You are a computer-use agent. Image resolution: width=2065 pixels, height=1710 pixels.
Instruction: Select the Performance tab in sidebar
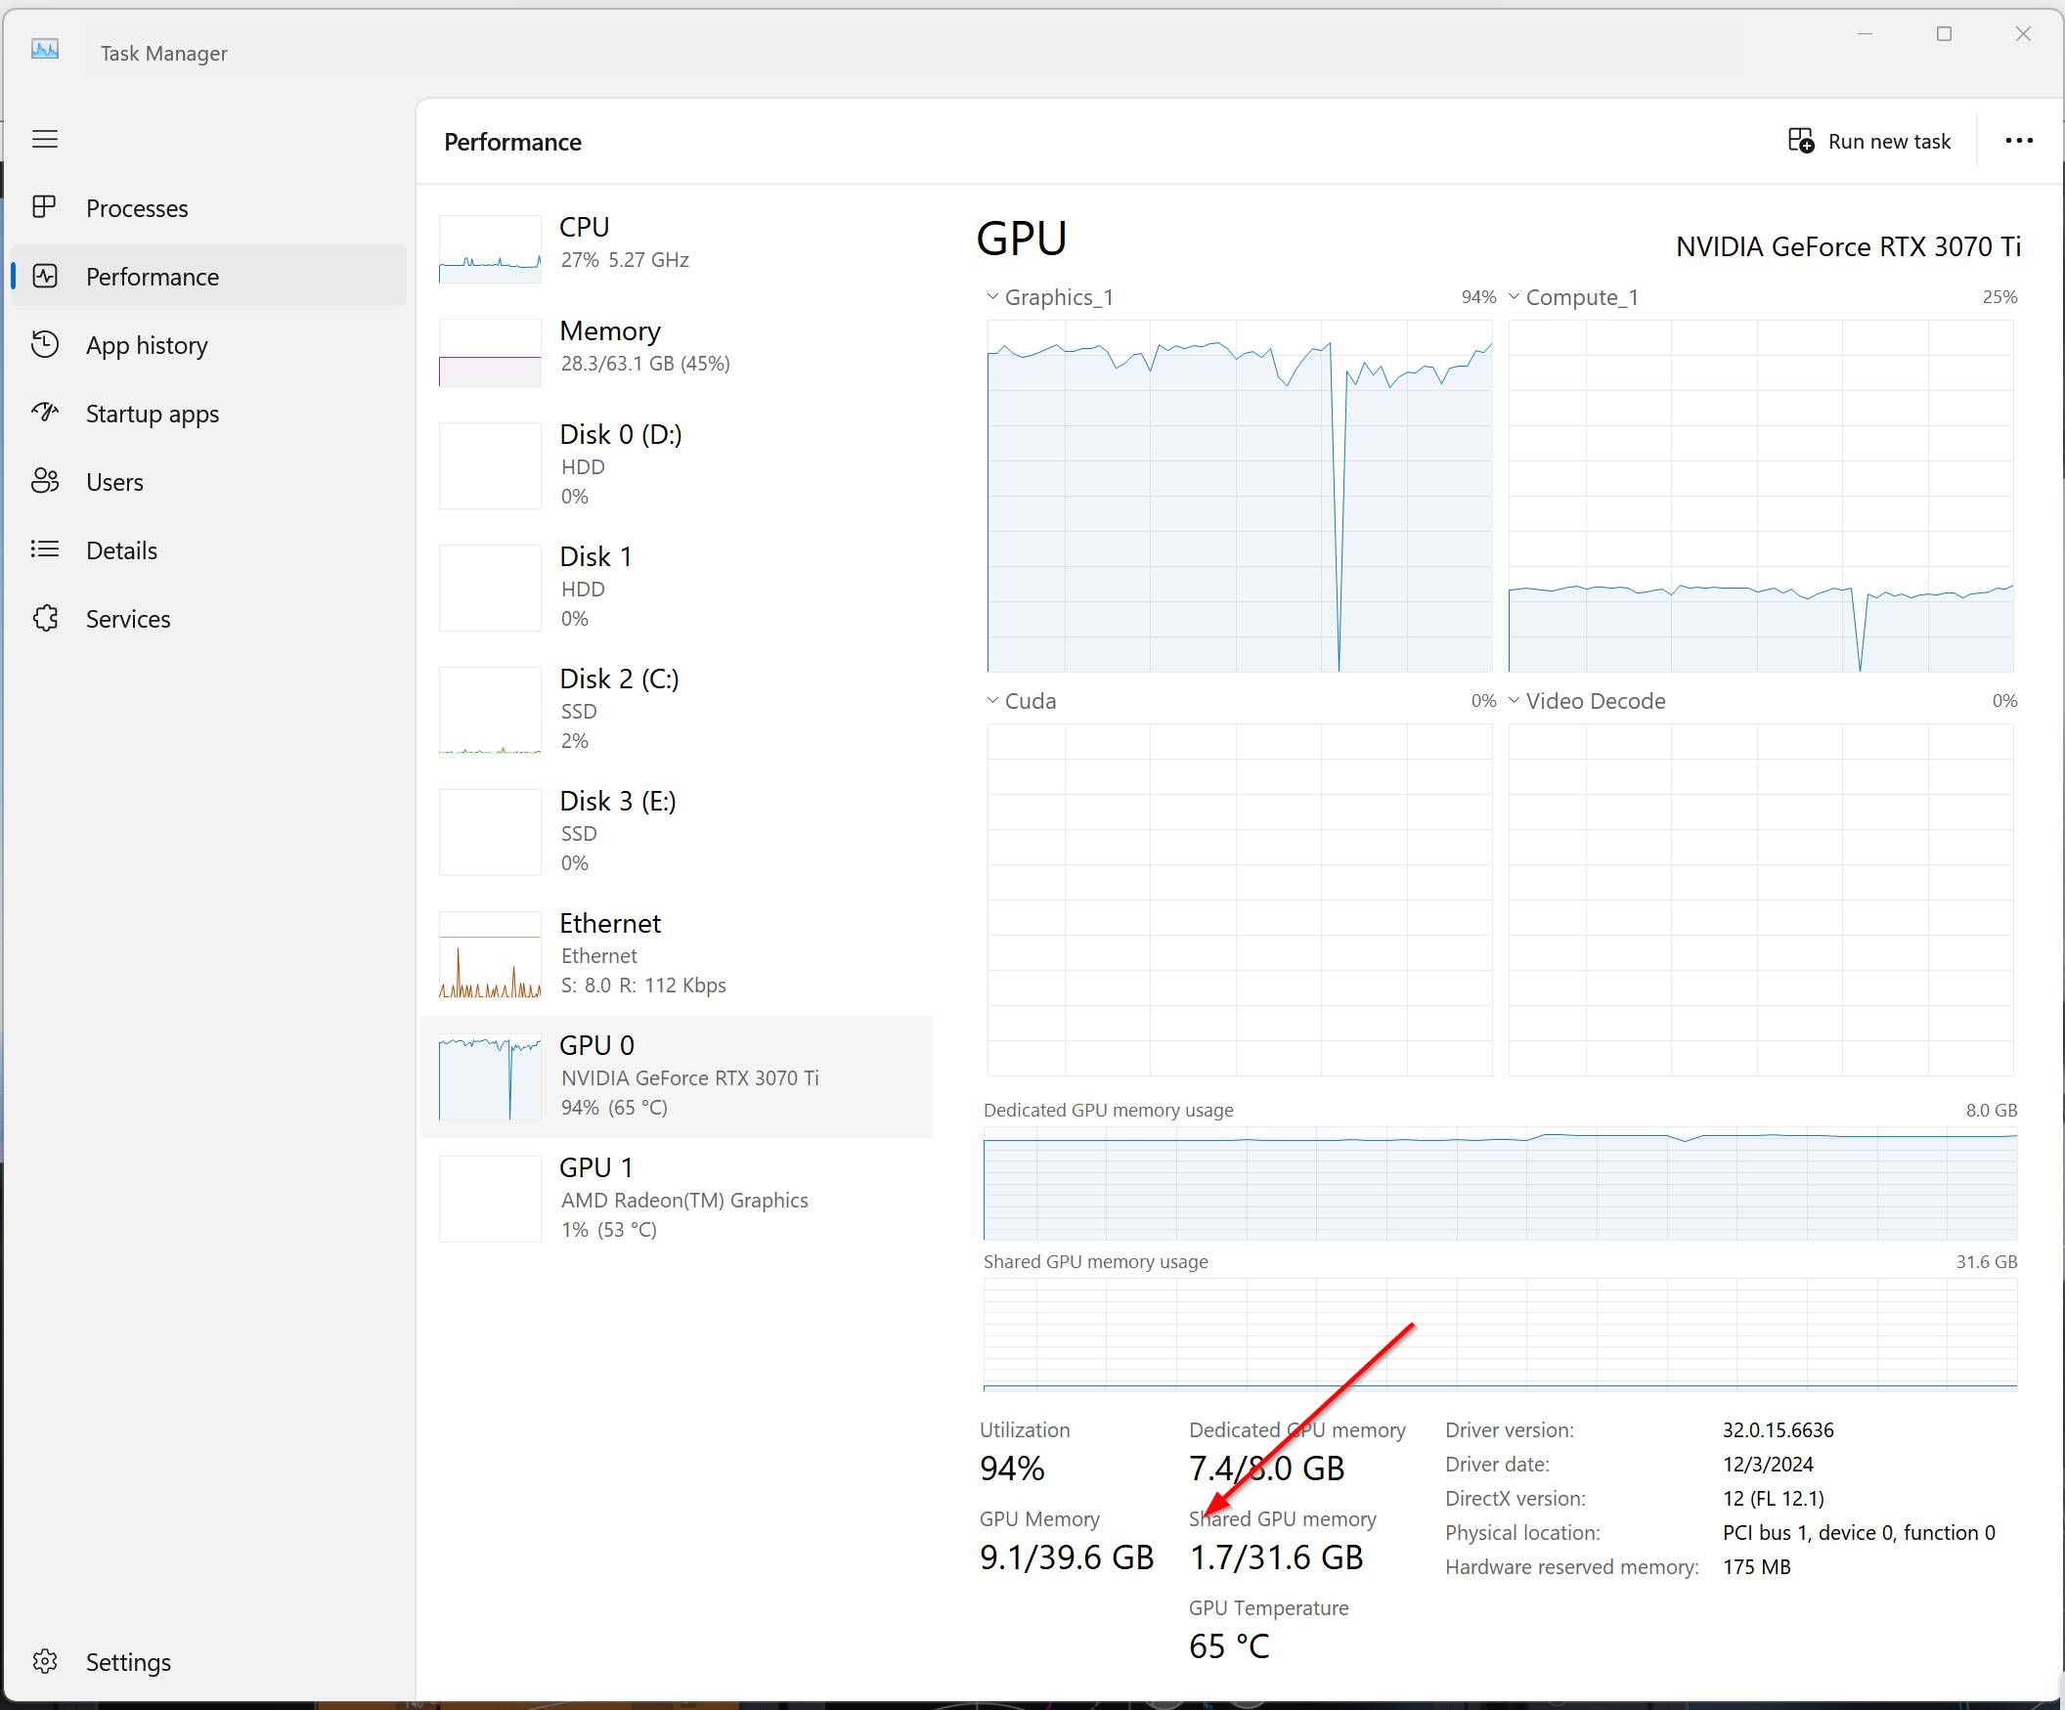coord(153,277)
